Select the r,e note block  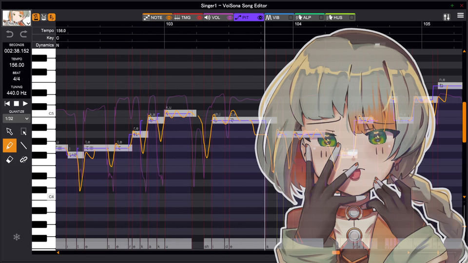[x=140, y=134]
